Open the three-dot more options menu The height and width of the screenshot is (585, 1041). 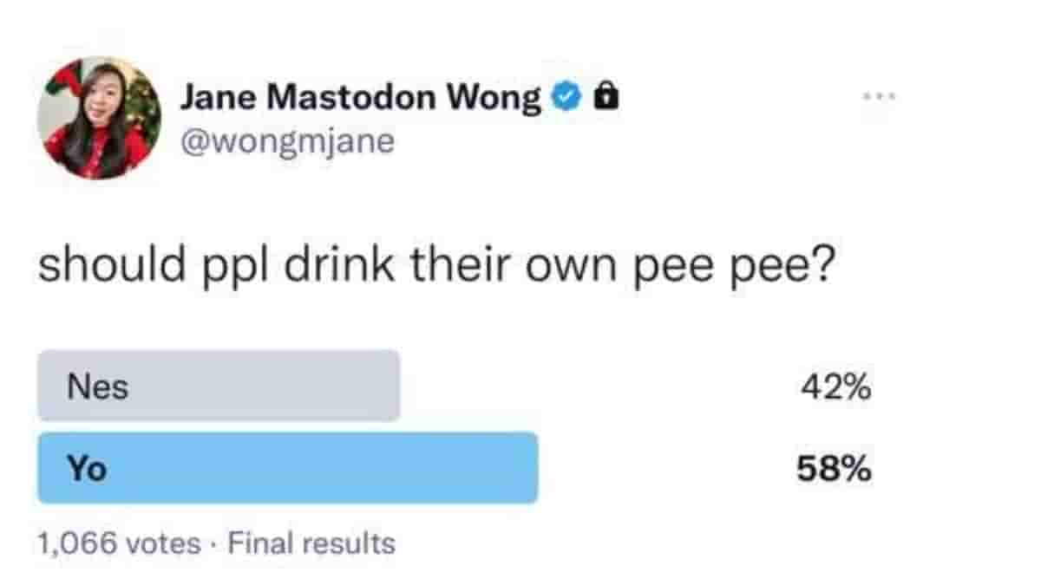[x=876, y=94]
